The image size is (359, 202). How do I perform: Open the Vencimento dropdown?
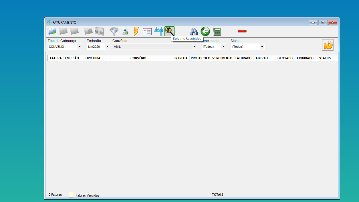click(x=223, y=47)
